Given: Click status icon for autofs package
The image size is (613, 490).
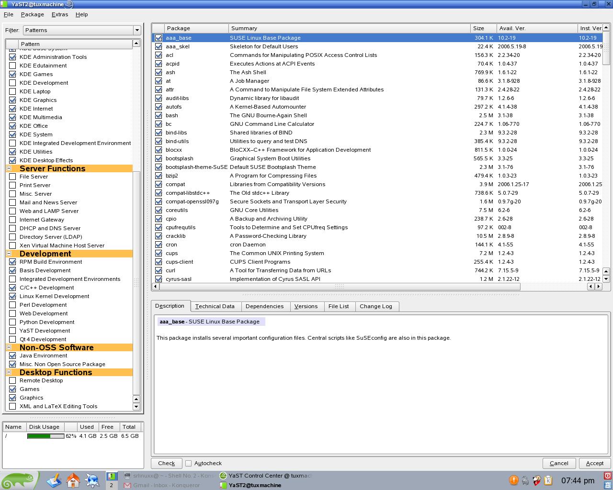Looking at the screenshot, I should pos(159,107).
